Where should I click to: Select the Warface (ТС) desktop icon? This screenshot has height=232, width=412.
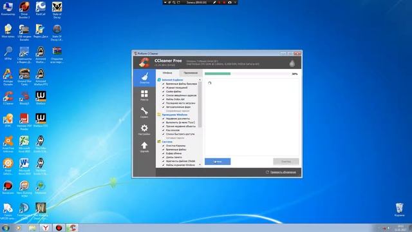41,121
